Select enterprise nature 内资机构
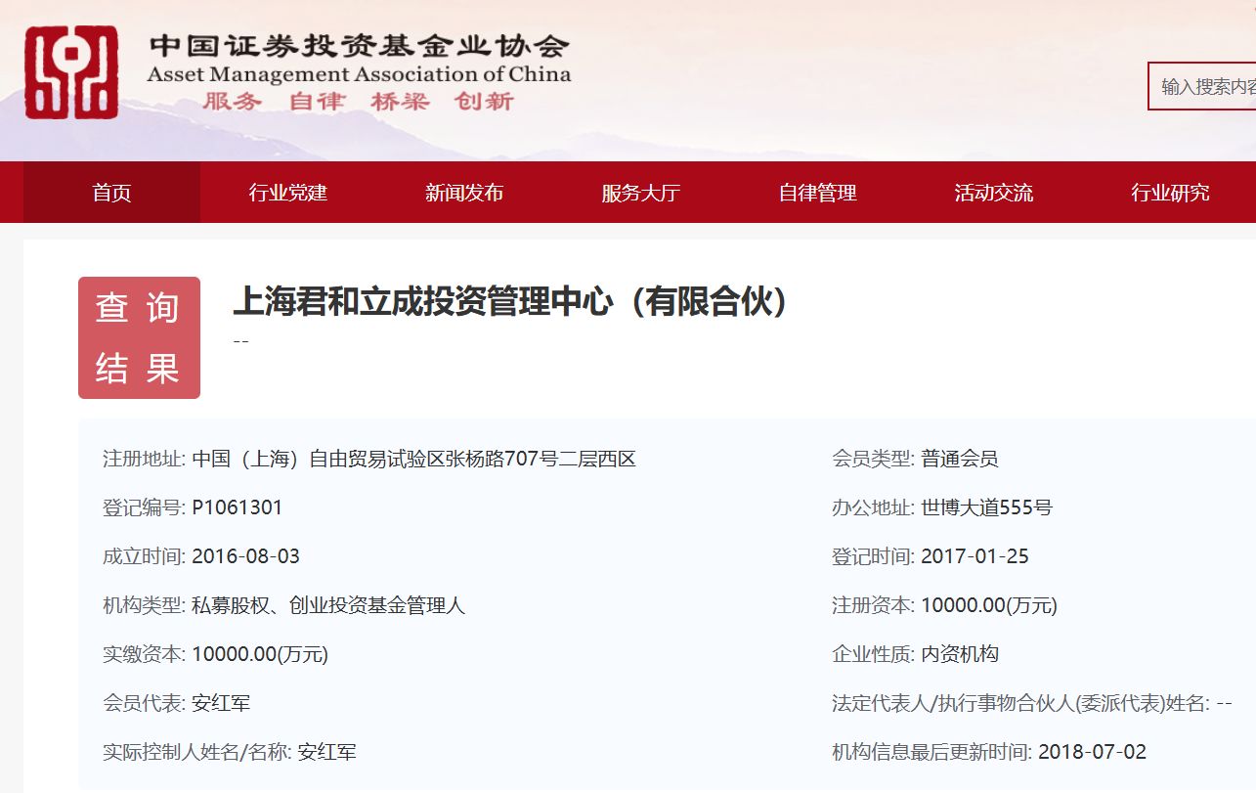1256x793 pixels. click(960, 654)
